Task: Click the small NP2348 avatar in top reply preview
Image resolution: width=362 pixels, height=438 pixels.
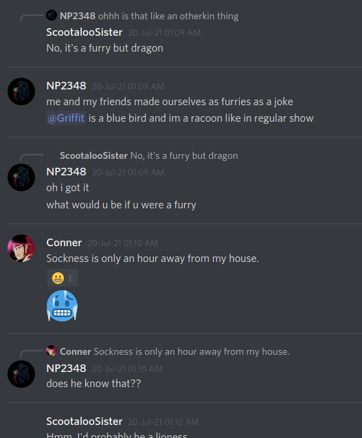Action: click(x=52, y=15)
